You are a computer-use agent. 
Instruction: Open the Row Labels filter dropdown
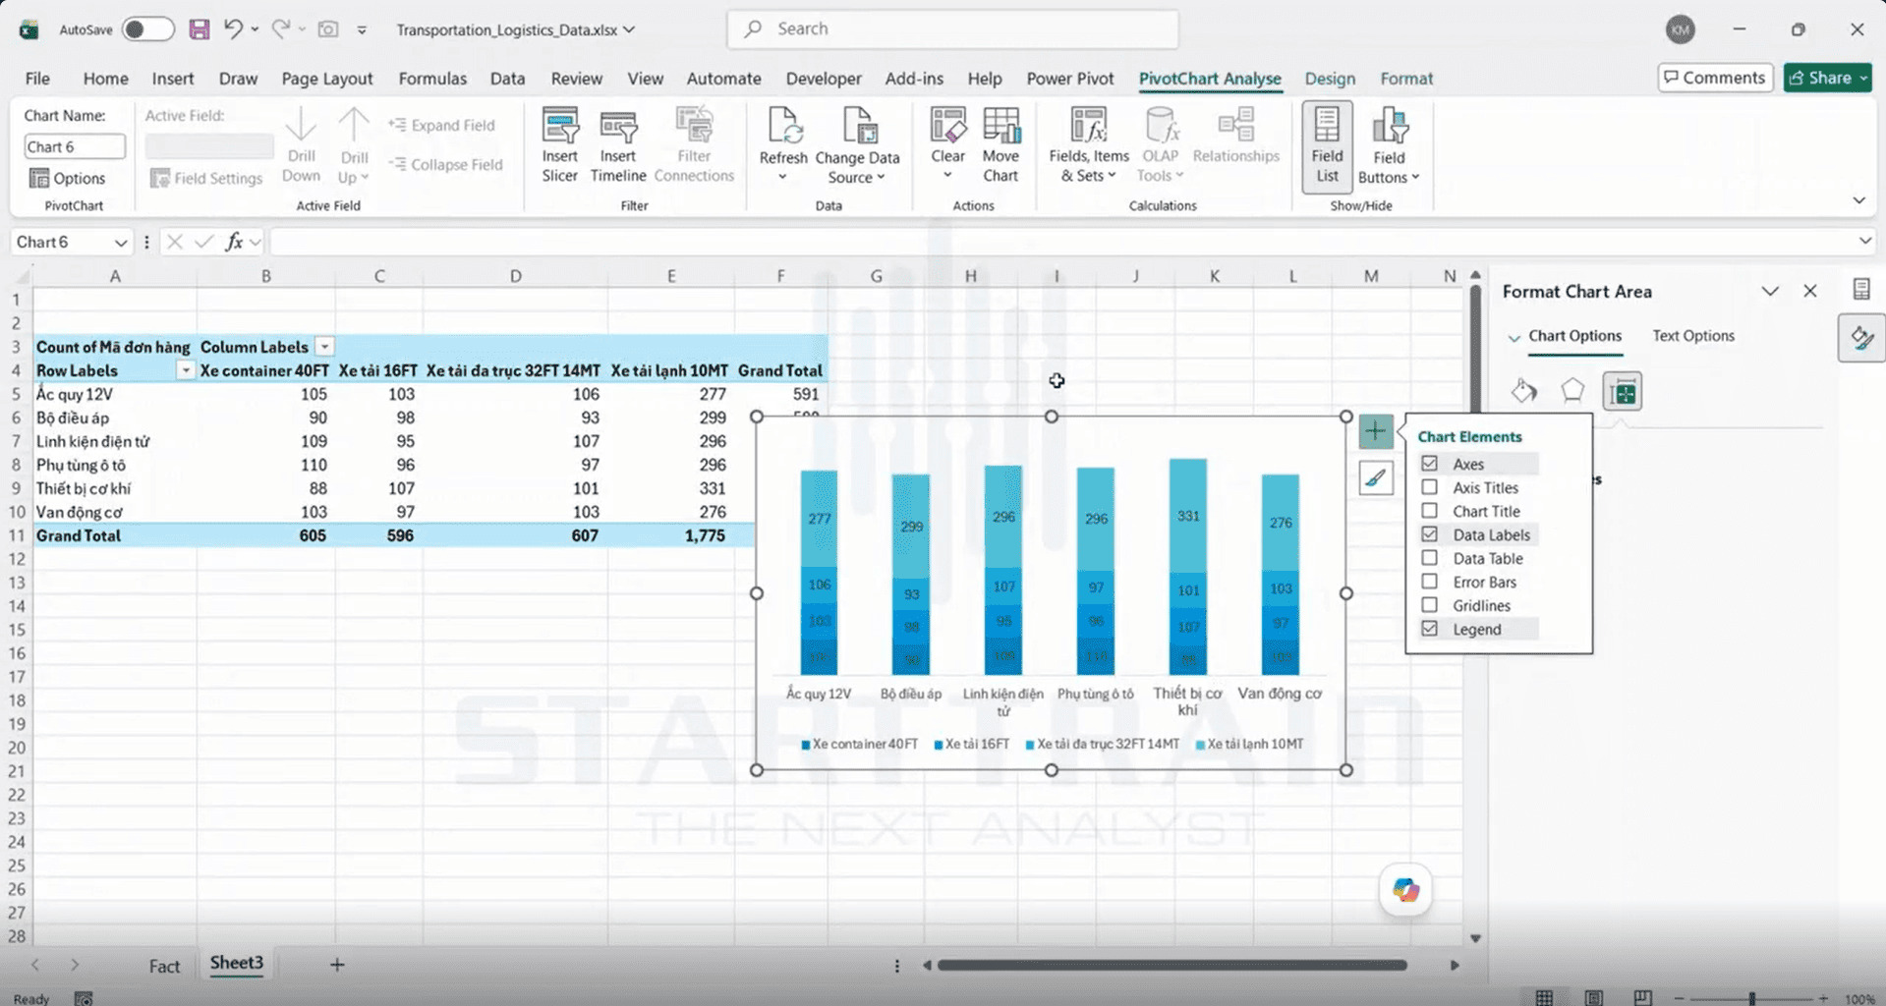pyautogui.click(x=185, y=370)
